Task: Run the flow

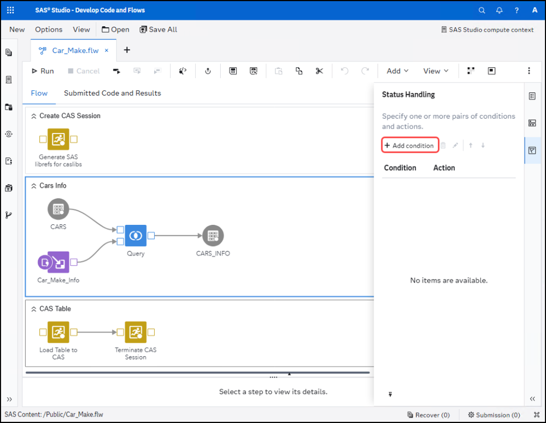Action: pos(43,71)
